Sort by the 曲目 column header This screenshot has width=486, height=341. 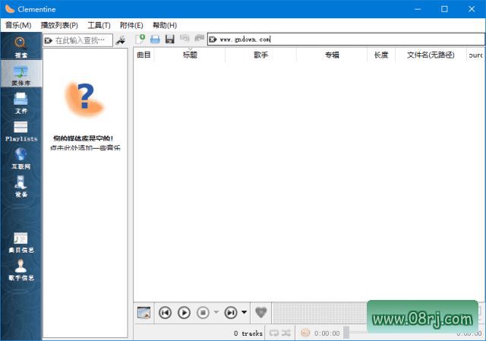[144, 55]
